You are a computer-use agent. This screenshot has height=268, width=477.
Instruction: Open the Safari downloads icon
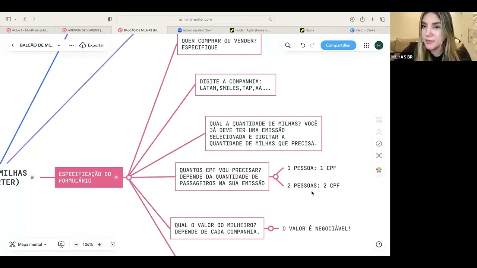point(352,19)
